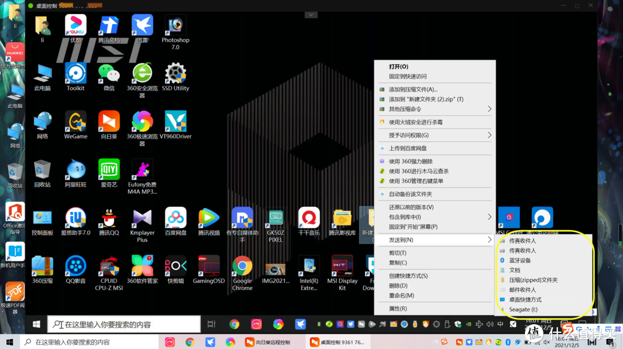Select the 回收站 icon in remote desktop
Viewport: 623px width, 349px height.
pos(42,173)
